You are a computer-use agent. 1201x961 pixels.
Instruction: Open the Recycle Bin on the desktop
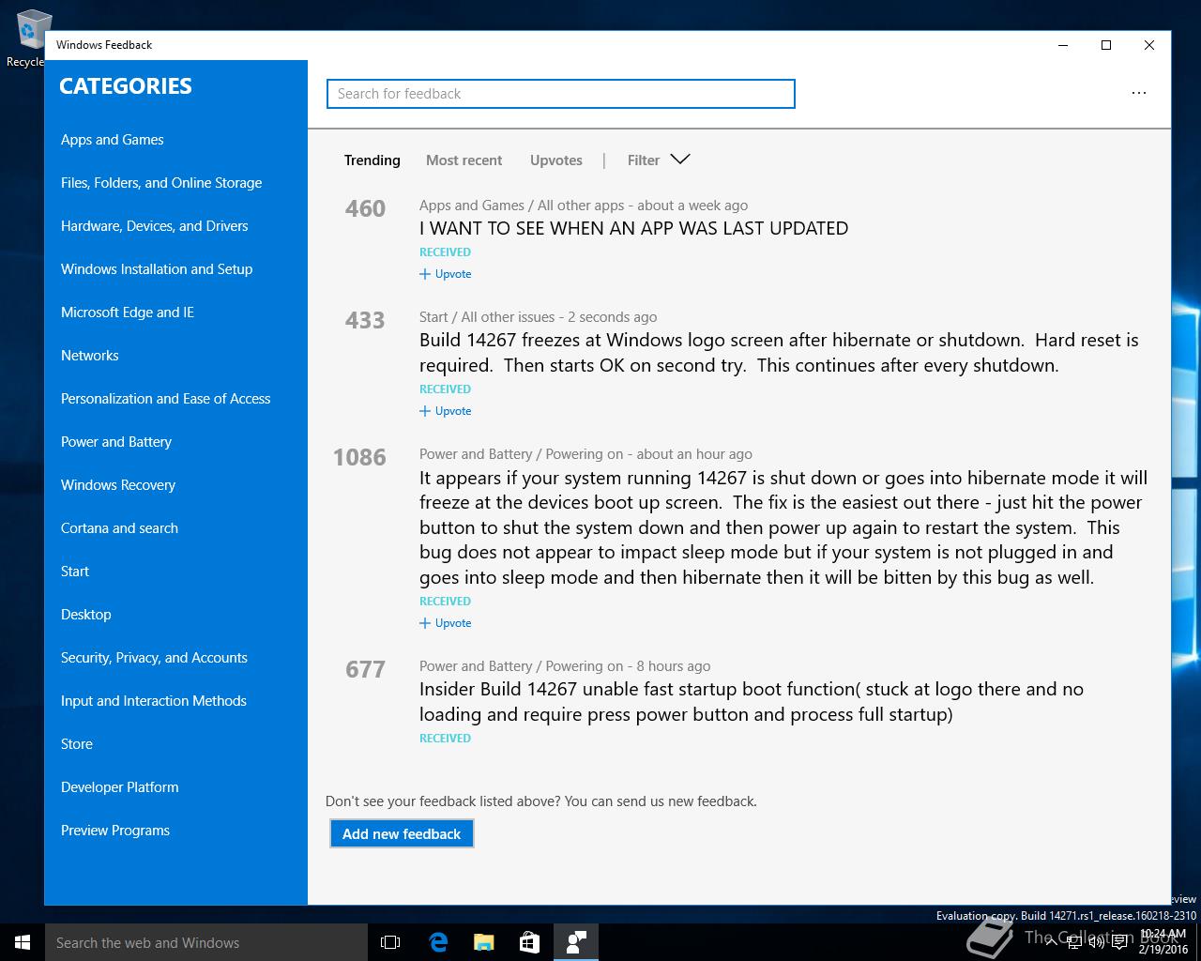pos(28,38)
